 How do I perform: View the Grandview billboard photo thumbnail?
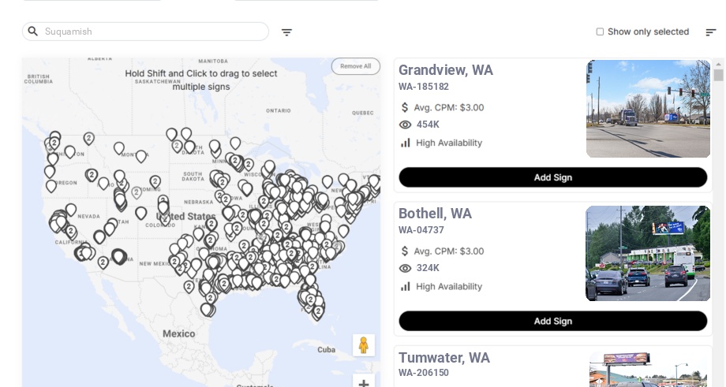pyautogui.click(x=648, y=109)
